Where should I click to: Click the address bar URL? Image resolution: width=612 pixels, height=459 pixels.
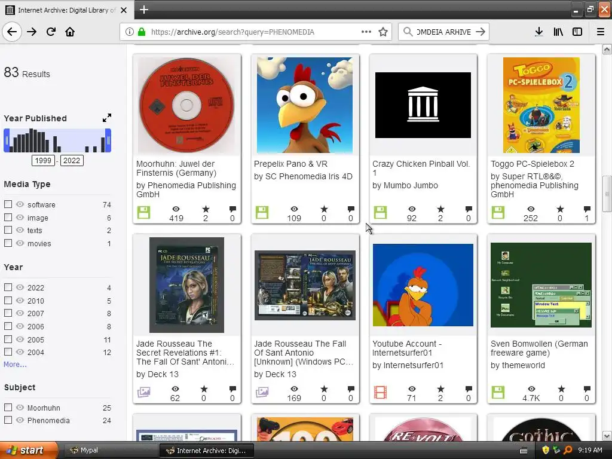[232, 32]
